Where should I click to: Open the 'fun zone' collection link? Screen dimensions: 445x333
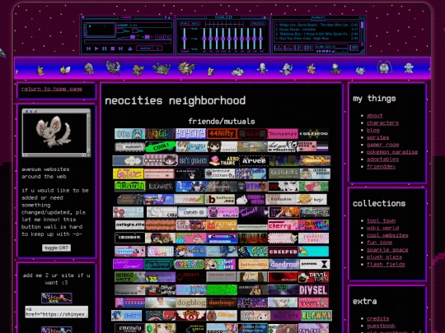pyautogui.click(x=379, y=243)
